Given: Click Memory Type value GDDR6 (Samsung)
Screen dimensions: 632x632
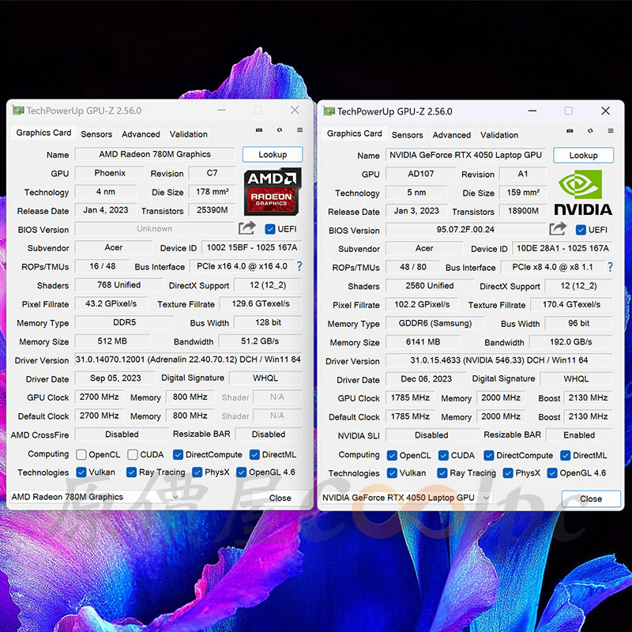Looking at the screenshot, I should click(435, 323).
